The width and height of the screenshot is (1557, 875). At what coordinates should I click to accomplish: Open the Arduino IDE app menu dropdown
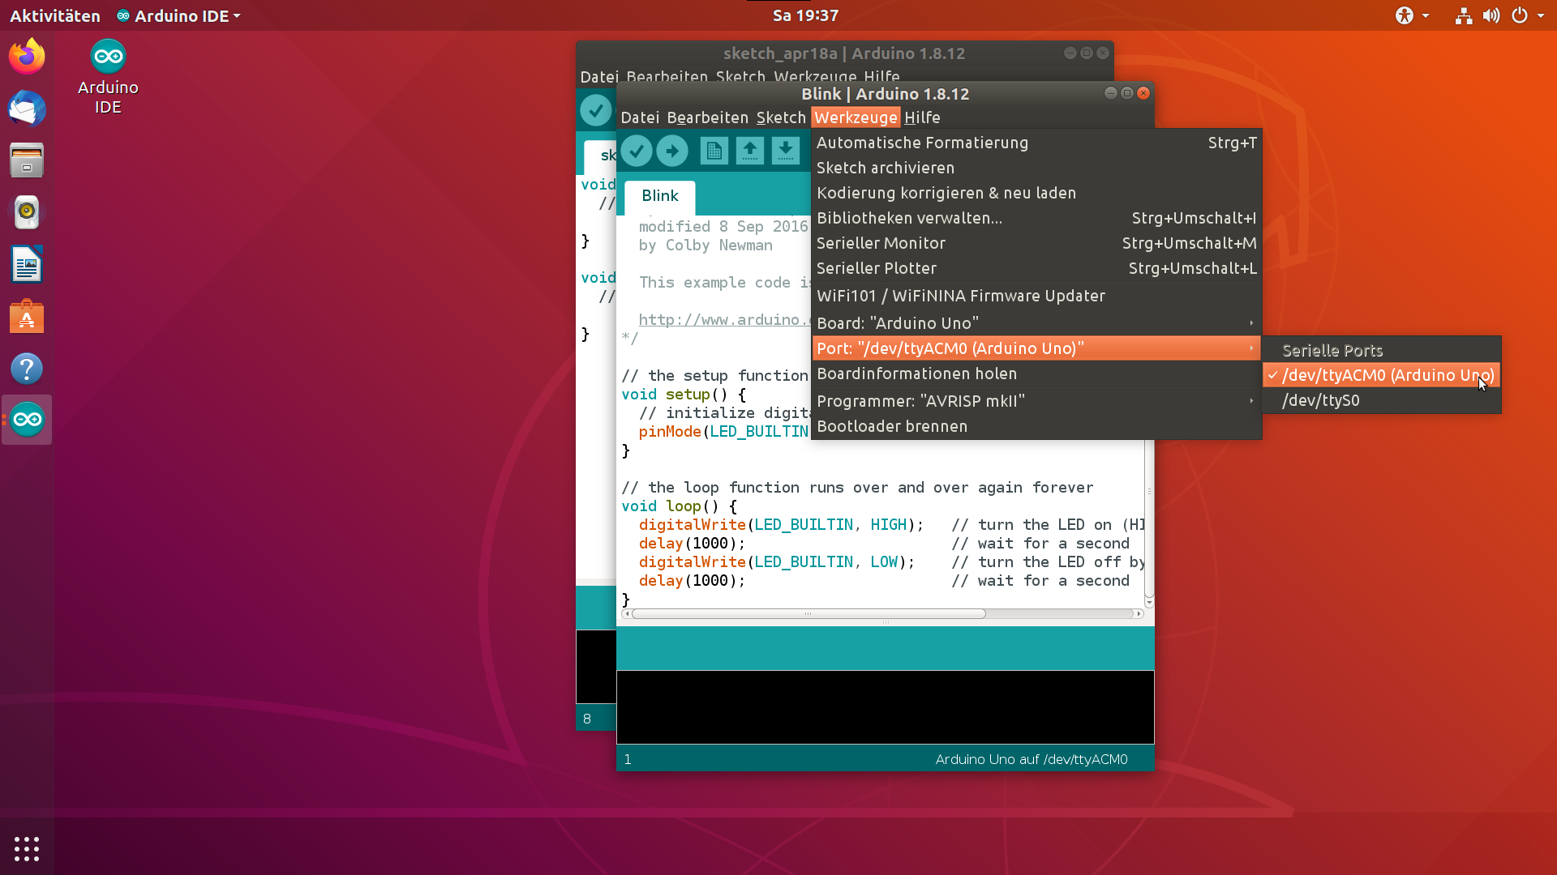point(179,15)
